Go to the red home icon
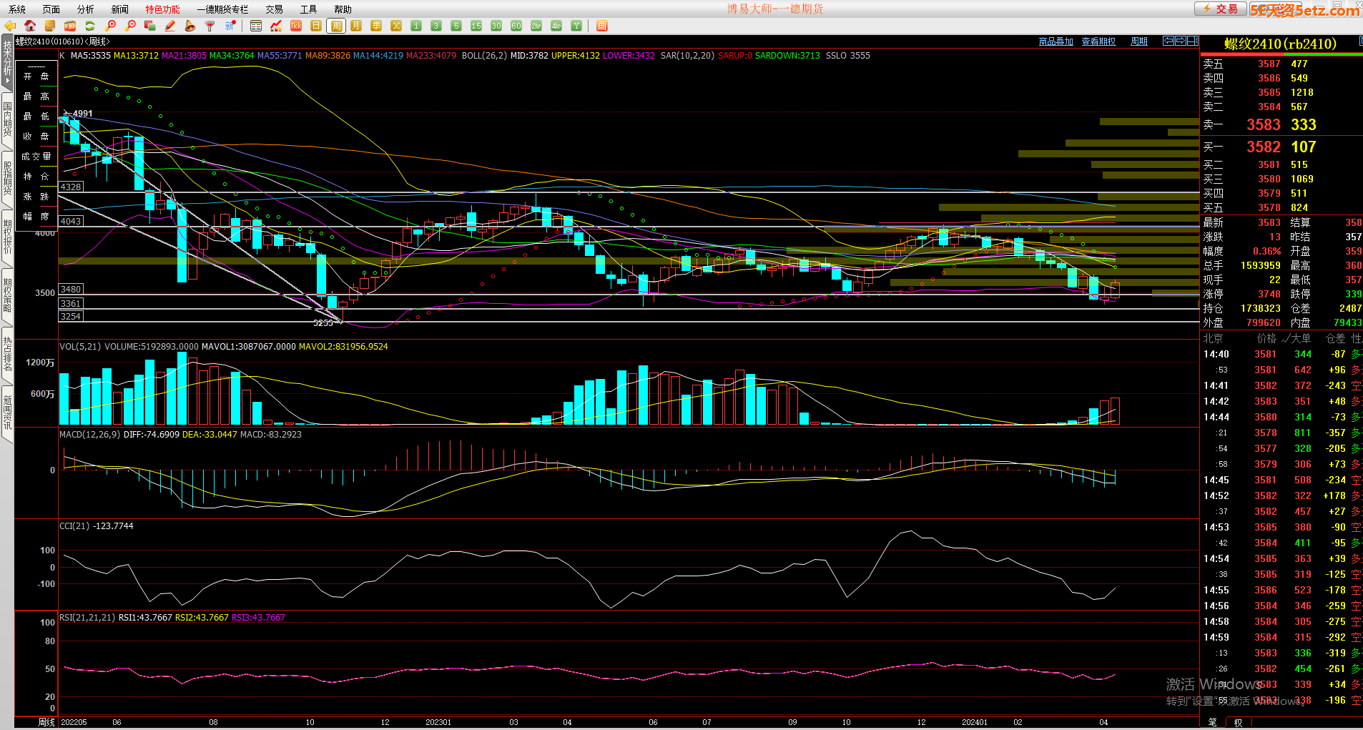The width and height of the screenshot is (1363, 730). 30,26
